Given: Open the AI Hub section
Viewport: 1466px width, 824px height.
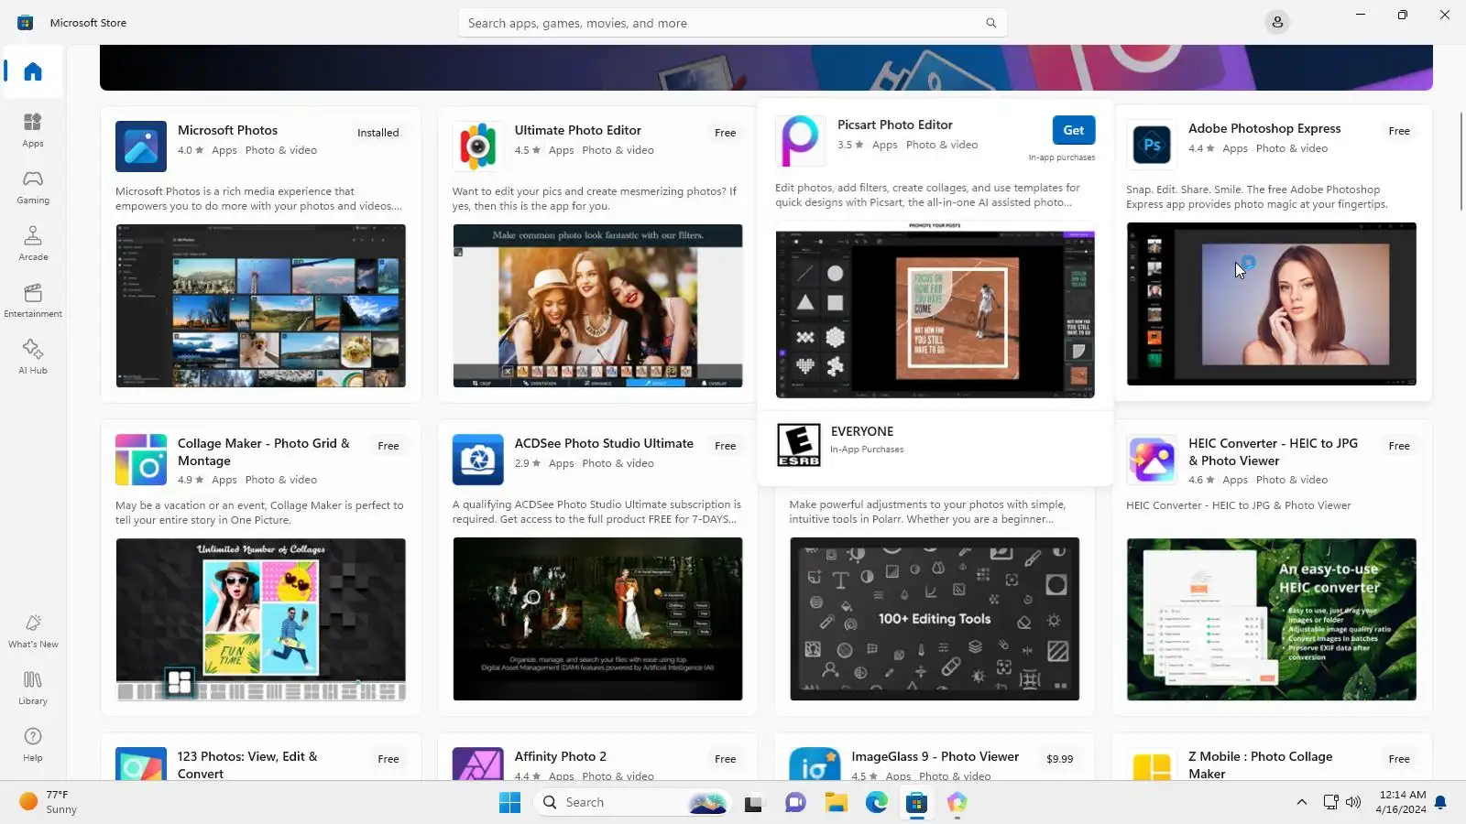Looking at the screenshot, I should 33,356.
